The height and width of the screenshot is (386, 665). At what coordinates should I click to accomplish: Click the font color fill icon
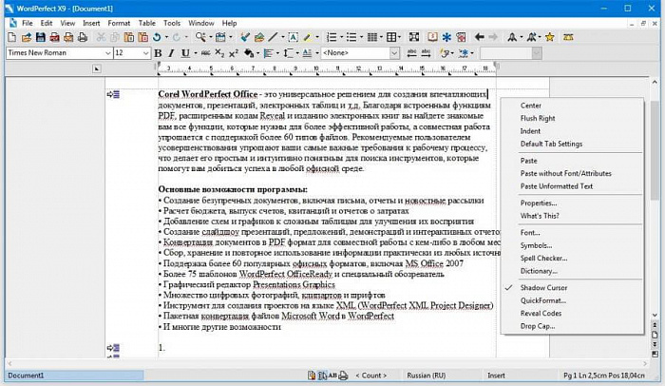249,53
